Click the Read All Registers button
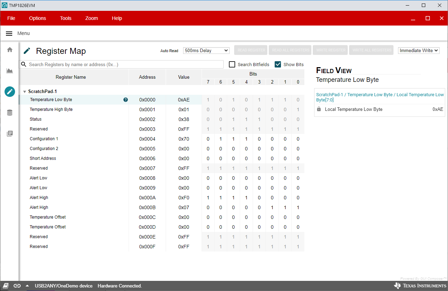This screenshot has height=291, width=448. (x=290, y=50)
